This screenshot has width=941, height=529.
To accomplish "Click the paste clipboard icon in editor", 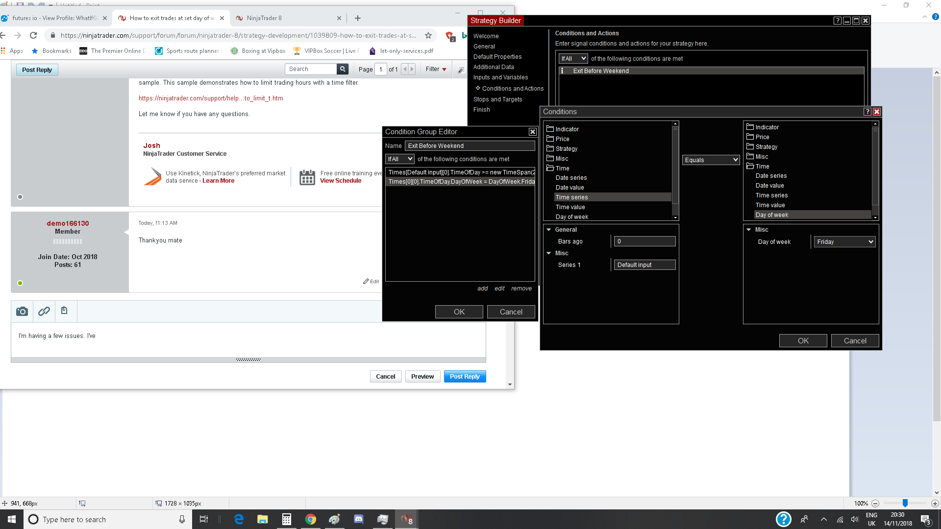I will pyautogui.click(x=64, y=311).
